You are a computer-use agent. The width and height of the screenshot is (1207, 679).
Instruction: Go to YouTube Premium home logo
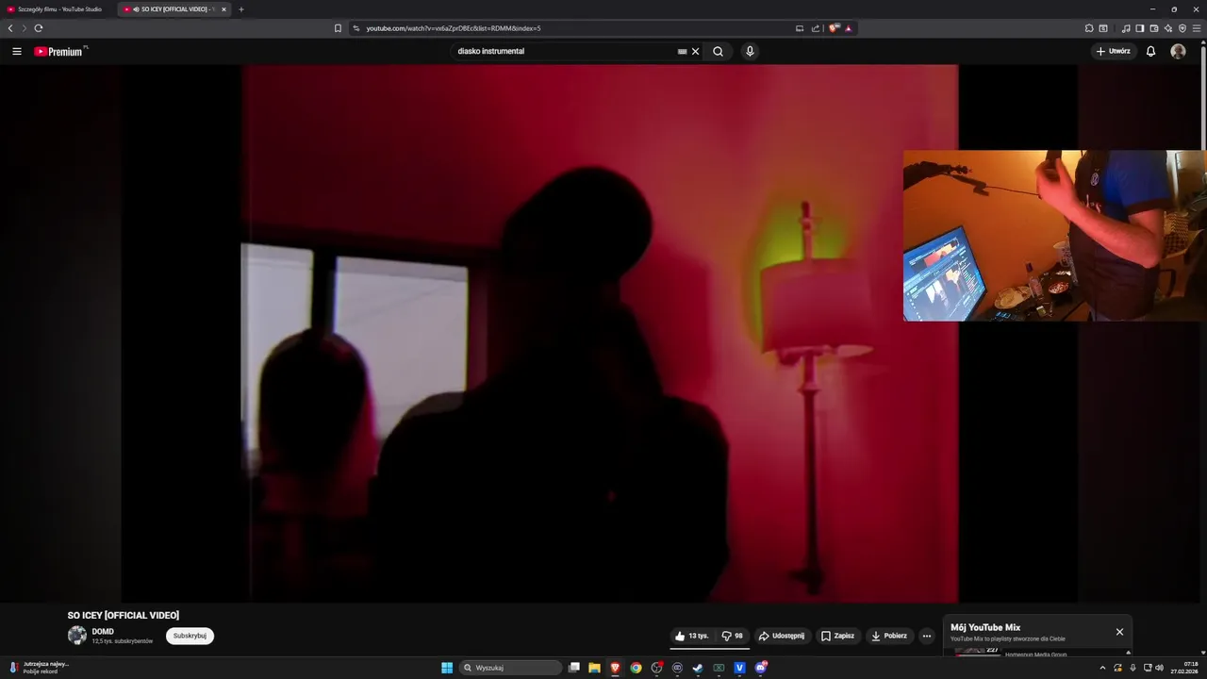click(x=60, y=52)
